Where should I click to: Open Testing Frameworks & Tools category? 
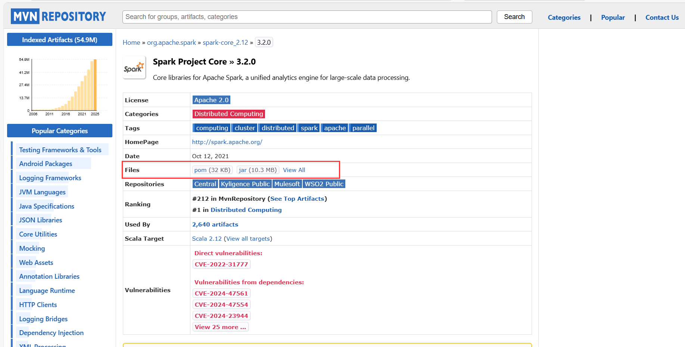[x=60, y=150]
